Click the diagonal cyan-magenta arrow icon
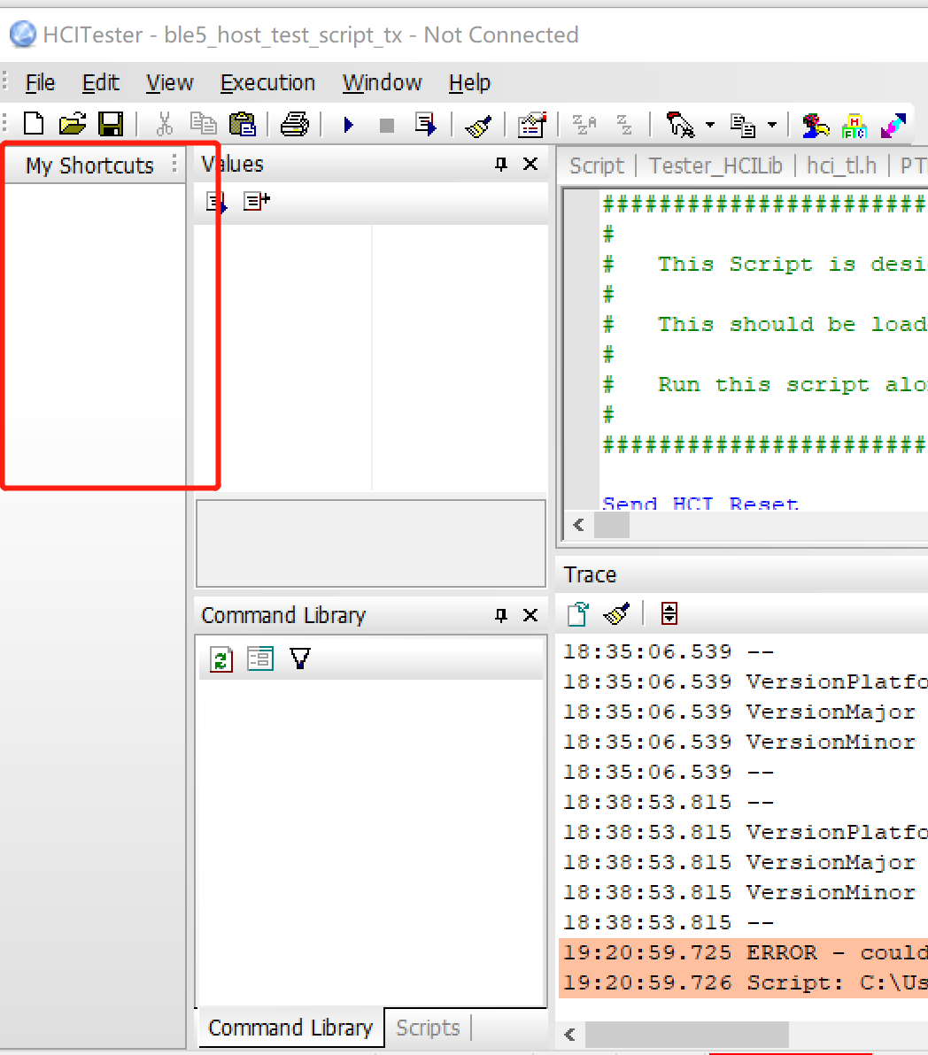The height and width of the screenshot is (1055, 928). (893, 126)
